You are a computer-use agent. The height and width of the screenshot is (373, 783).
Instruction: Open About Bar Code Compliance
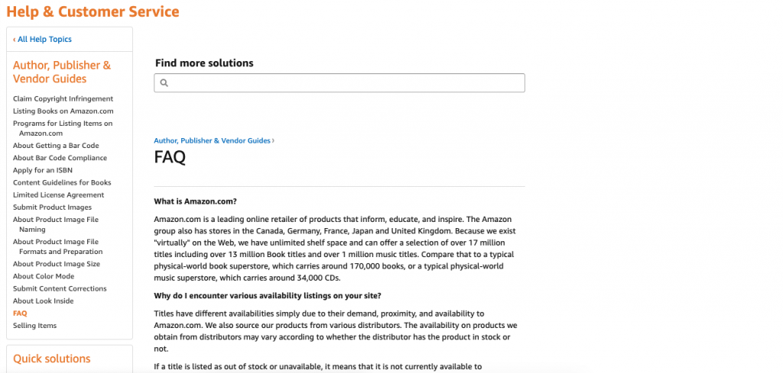tap(60, 158)
